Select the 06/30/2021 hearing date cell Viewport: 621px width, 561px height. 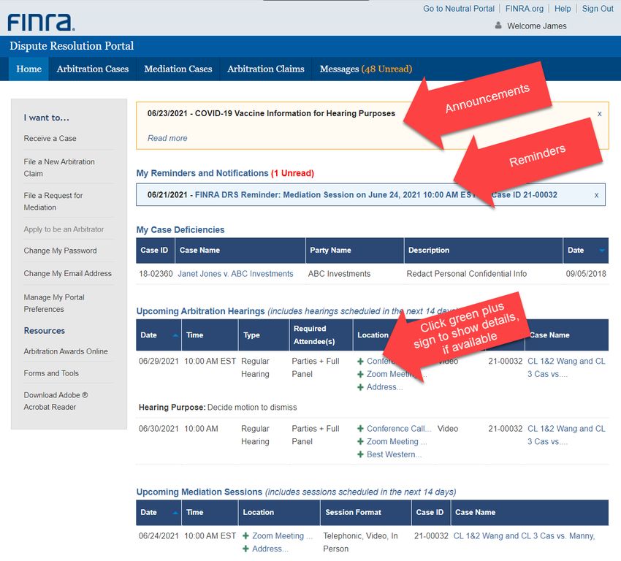(159, 429)
